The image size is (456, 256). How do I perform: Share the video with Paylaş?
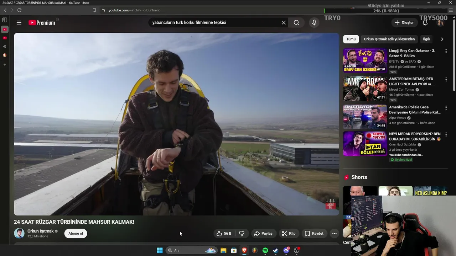pyautogui.click(x=263, y=234)
